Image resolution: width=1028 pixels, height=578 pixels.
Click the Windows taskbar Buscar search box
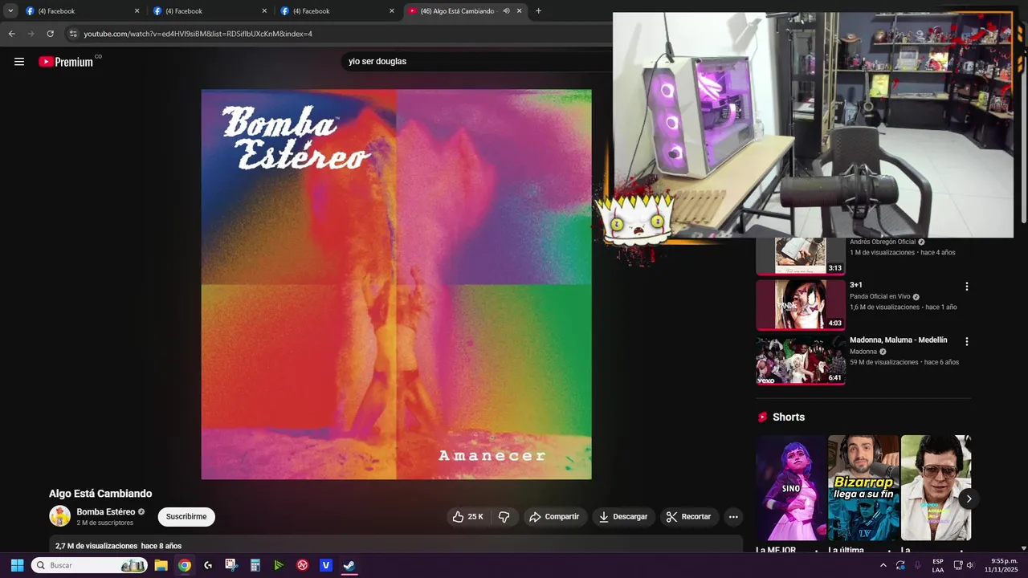point(89,565)
